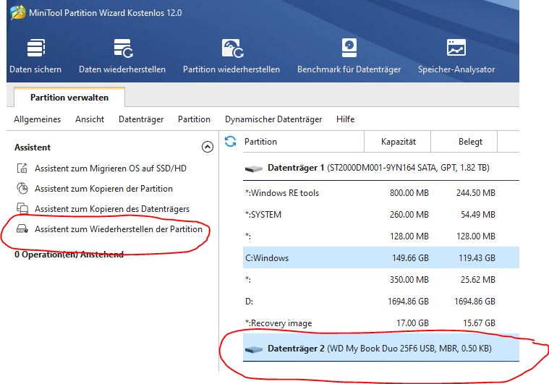Select Datenträger 1 ST2000DM001 disk row
This screenshot has height=384, width=549.
[381, 168]
